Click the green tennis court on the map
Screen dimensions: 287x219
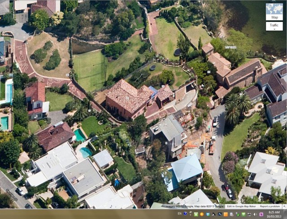89,70
